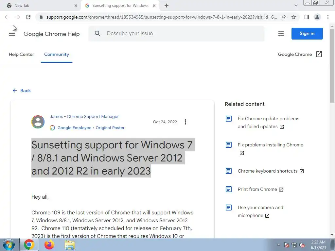Click the muted volume tray icon
Image resolution: width=335 pixels, height=251 pixels.
[302, 245]
